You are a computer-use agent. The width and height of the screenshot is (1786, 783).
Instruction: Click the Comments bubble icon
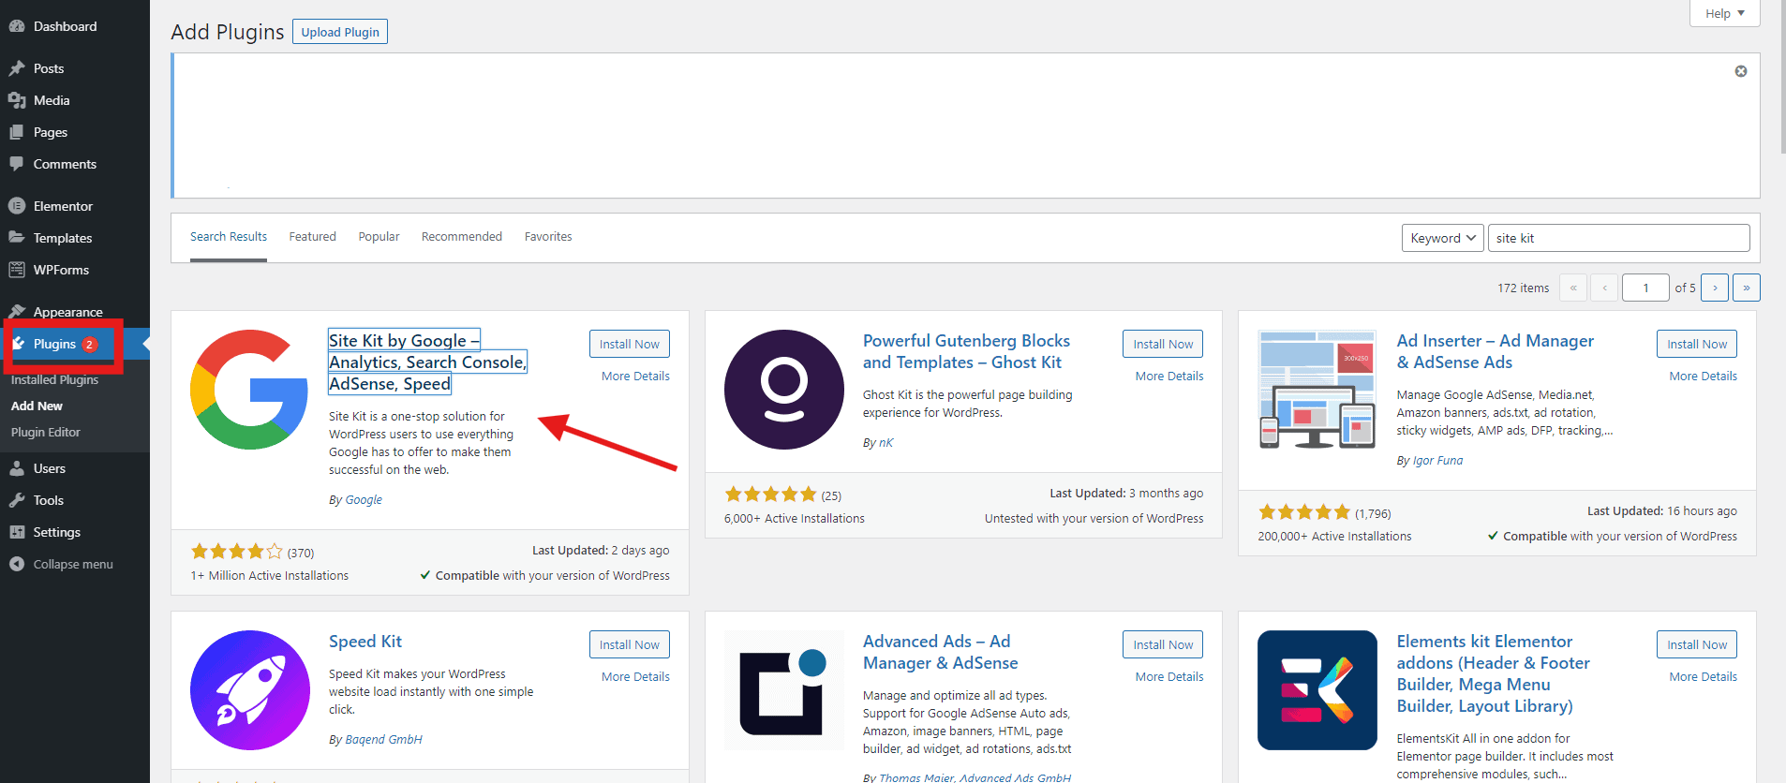17,164
